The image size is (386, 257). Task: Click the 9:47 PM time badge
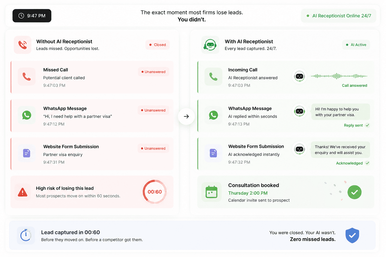[32, 16]
